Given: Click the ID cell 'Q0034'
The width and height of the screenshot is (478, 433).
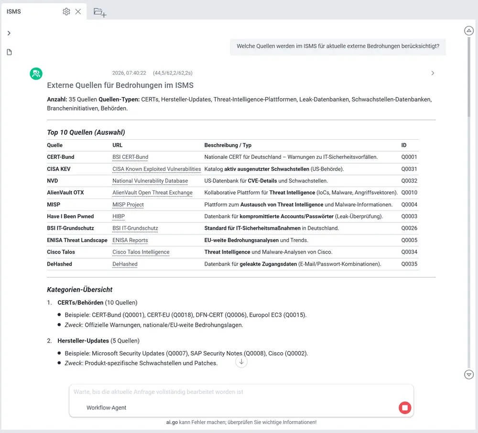Looking at the screenshot, I should pyautogui.click(x=409, y=252).
